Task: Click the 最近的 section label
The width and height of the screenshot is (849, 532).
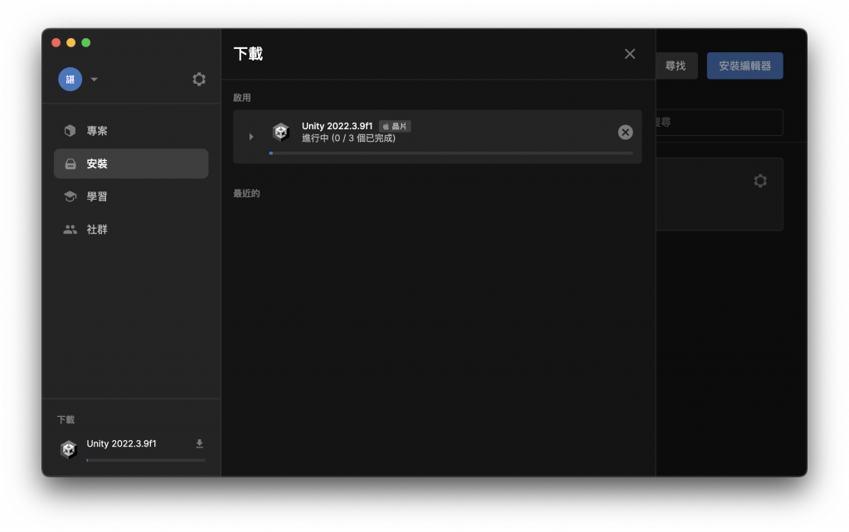Action: pyautogui.click(x=246, y=193)
